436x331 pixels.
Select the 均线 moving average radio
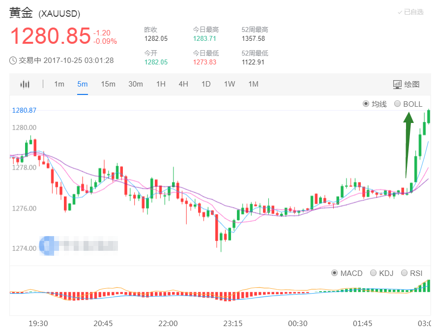click(x=366, y=104)
